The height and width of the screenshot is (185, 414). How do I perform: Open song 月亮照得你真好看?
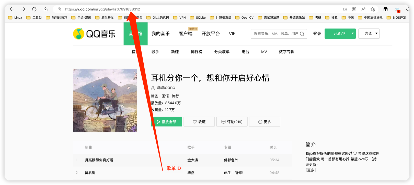(x=99, y=160)
